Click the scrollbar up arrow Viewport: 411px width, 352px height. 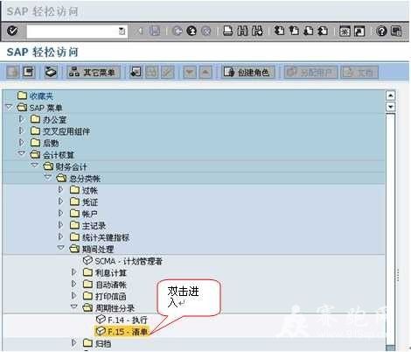[x=390, y=95]
